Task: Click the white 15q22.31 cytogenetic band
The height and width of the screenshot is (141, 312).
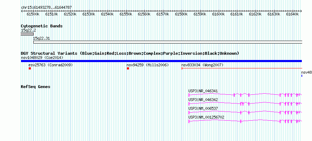Action: [x=168, y=42]
